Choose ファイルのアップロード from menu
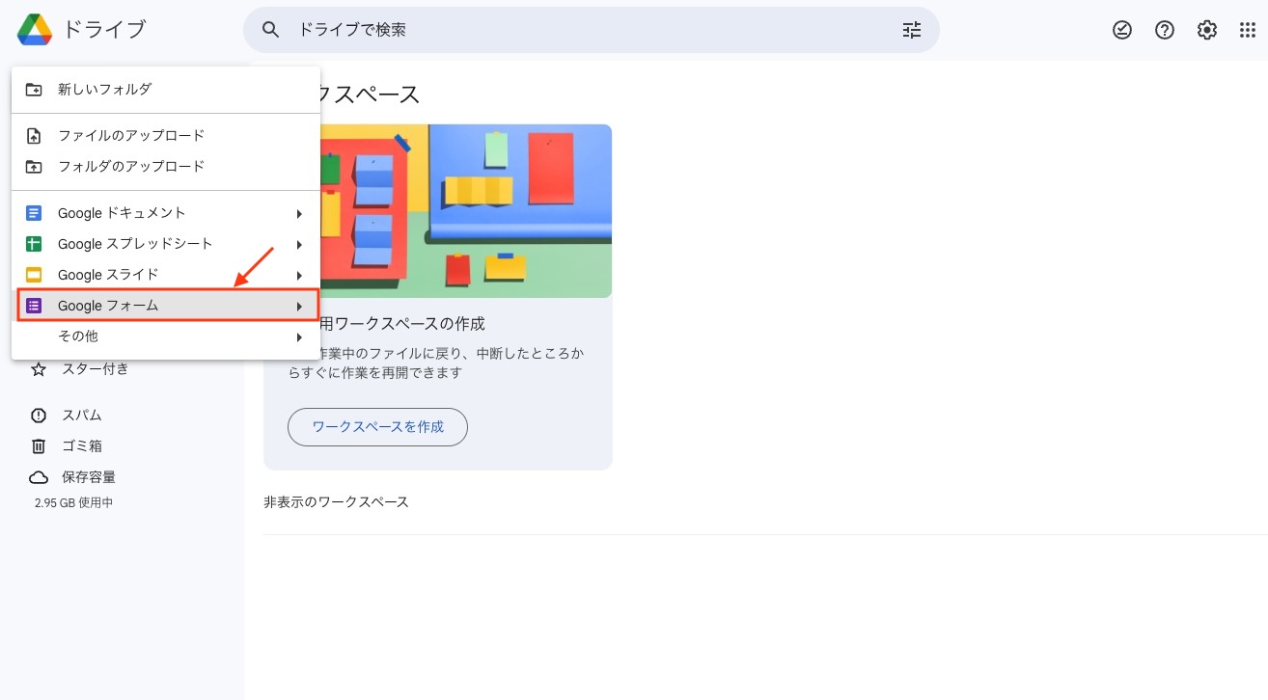This screenshot has width=1268, height=700. click(x=166, y=136)
